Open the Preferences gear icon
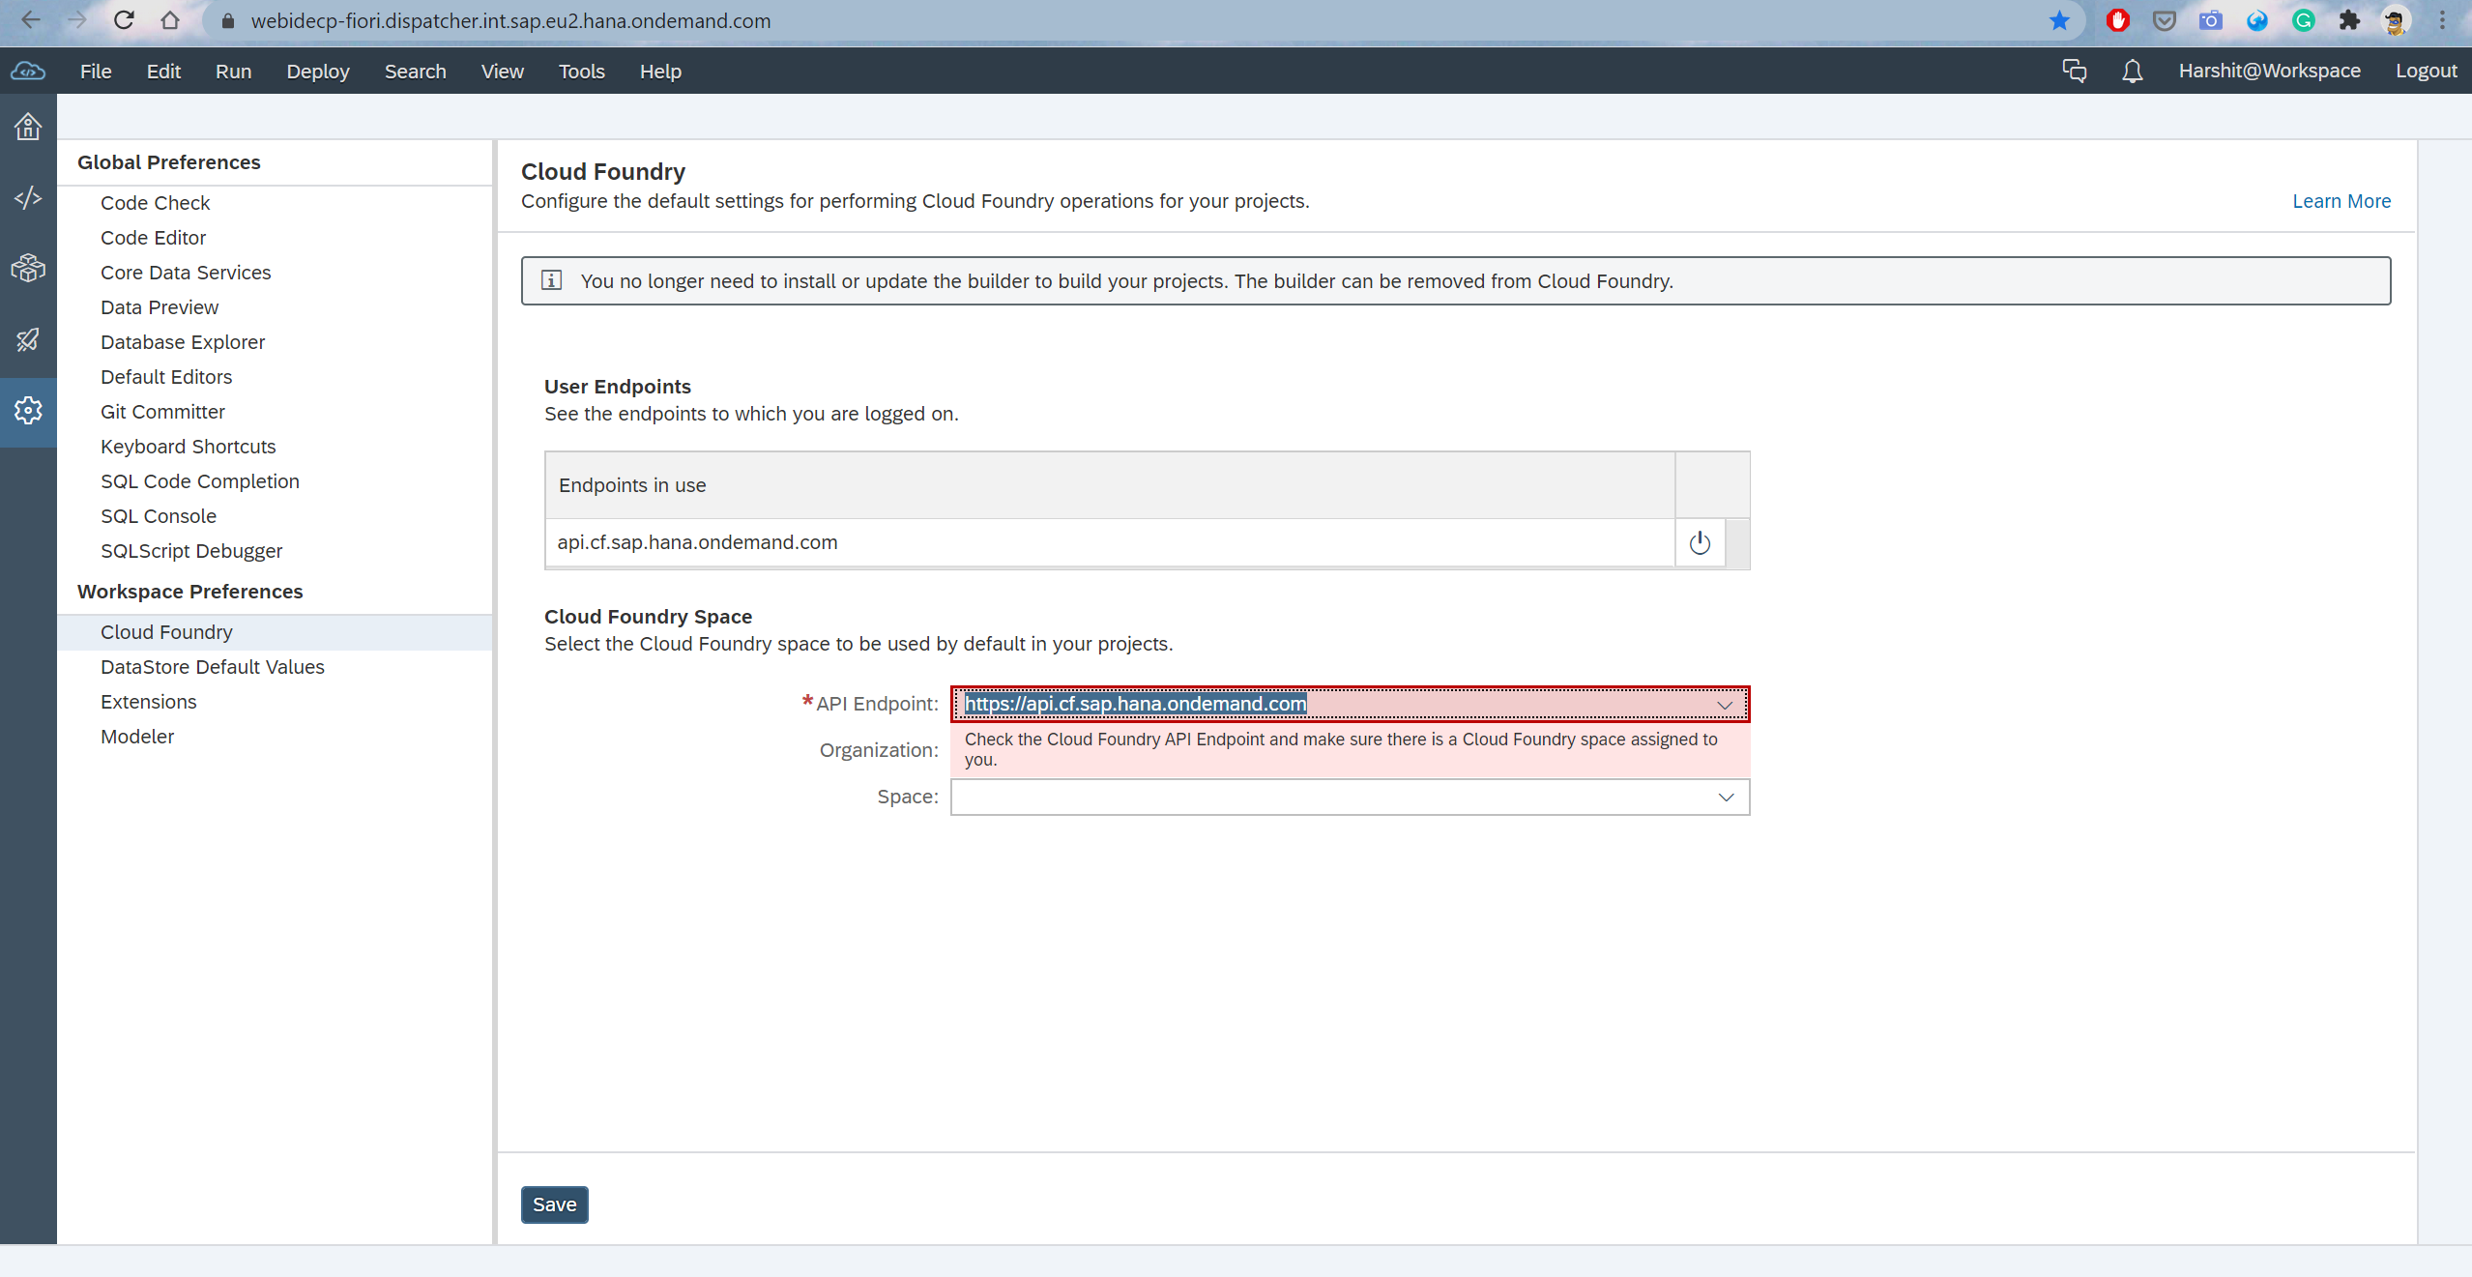This screenshot has width=2472, height=1277. click(27, 411)
